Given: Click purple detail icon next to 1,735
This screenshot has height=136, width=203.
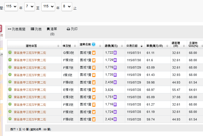Looking at the screenshot, I should pyautogui.click(x=115, y=75).
